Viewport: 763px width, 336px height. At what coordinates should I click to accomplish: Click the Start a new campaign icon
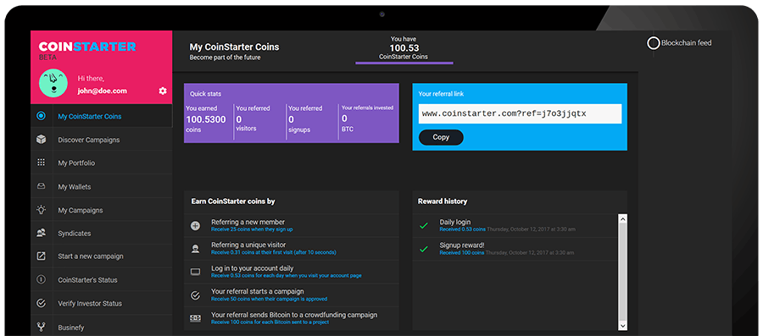pos(41,256)
